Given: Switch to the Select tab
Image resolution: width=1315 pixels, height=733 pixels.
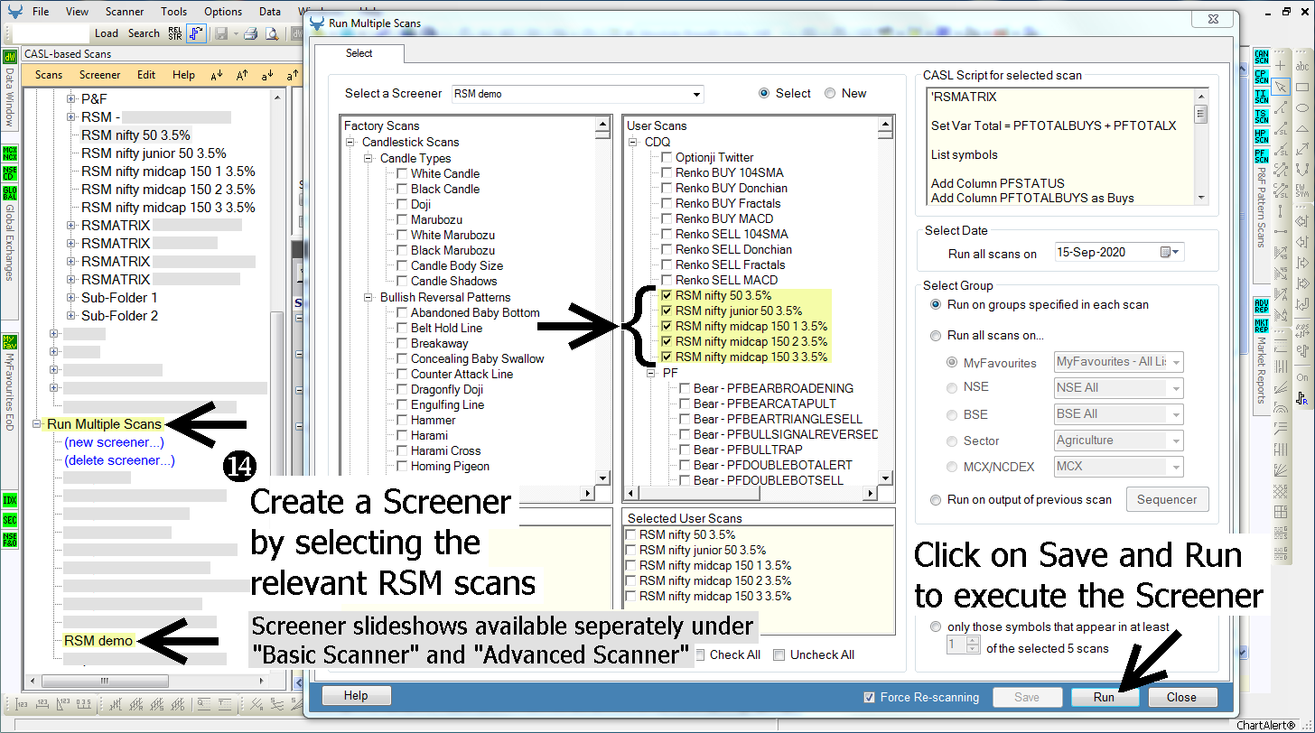Looking at the screenshot, I should [359, 53].
